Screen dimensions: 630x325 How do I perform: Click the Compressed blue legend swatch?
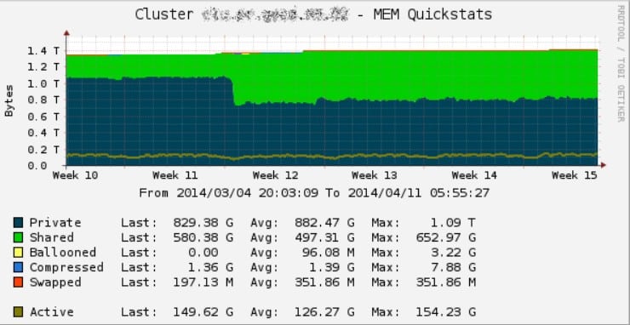18,267
